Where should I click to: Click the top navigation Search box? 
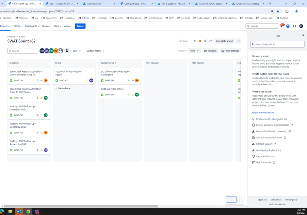[262, 26]
